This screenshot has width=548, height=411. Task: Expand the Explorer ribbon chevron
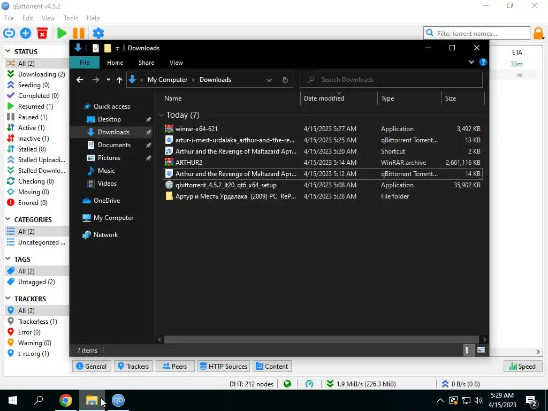coord(471,62)
